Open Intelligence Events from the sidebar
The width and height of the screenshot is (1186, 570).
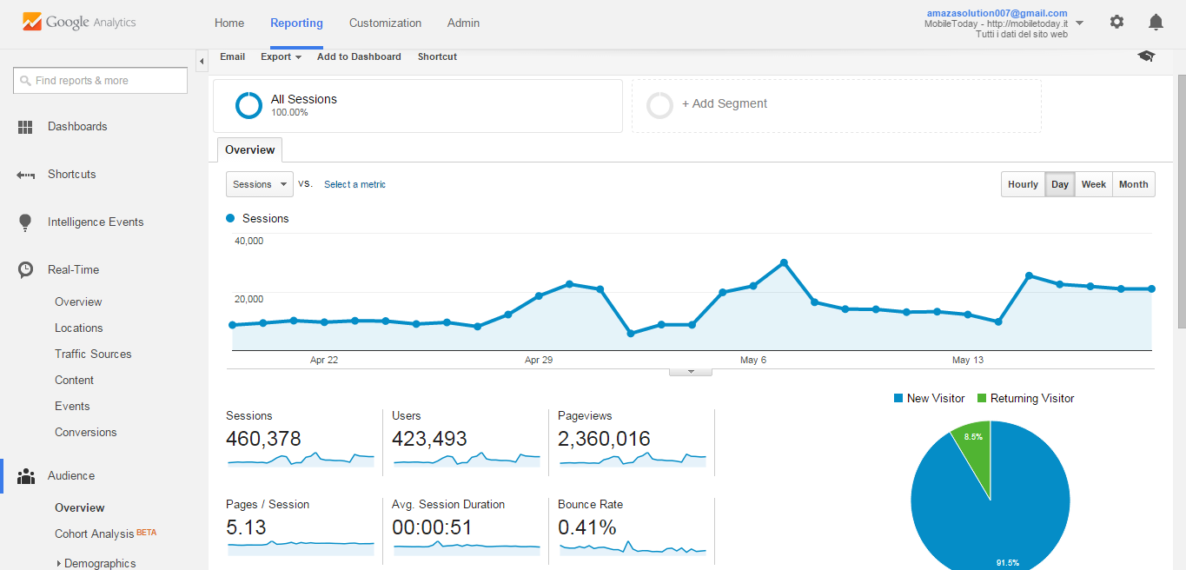tap(25, 222)
